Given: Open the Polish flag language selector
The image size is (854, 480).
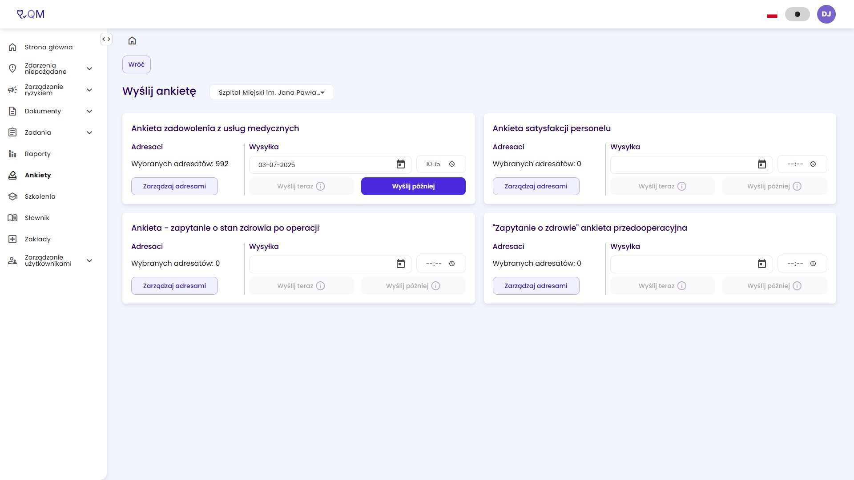Looking at the screenshot, I should (772, 15).
